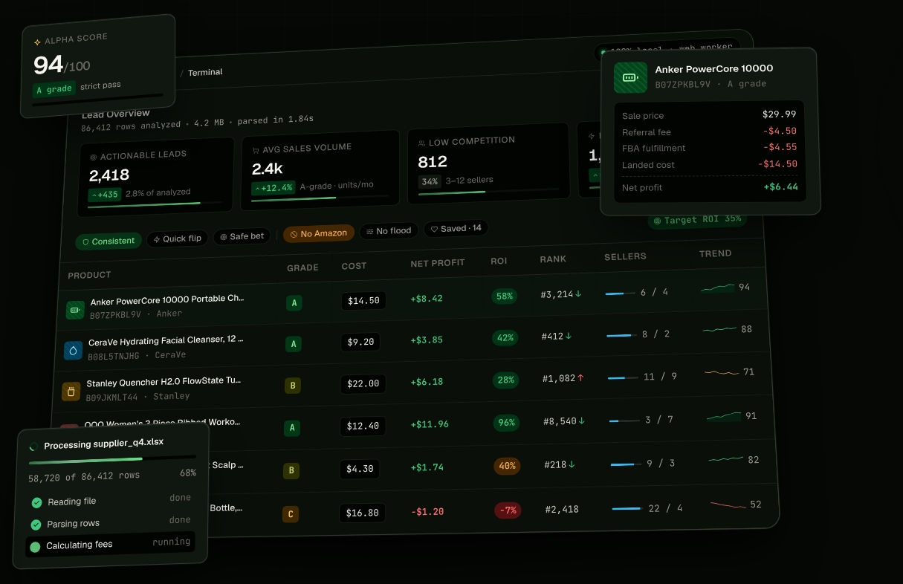Image resolution: width=903 pixels, height=584 pixels.
Task: Click the sellers bar showing 6 / 4
Action: [620, 293]
